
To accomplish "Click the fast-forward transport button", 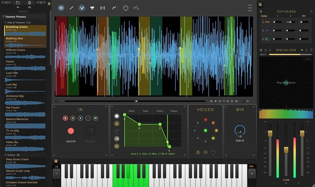I will [237, 101].
